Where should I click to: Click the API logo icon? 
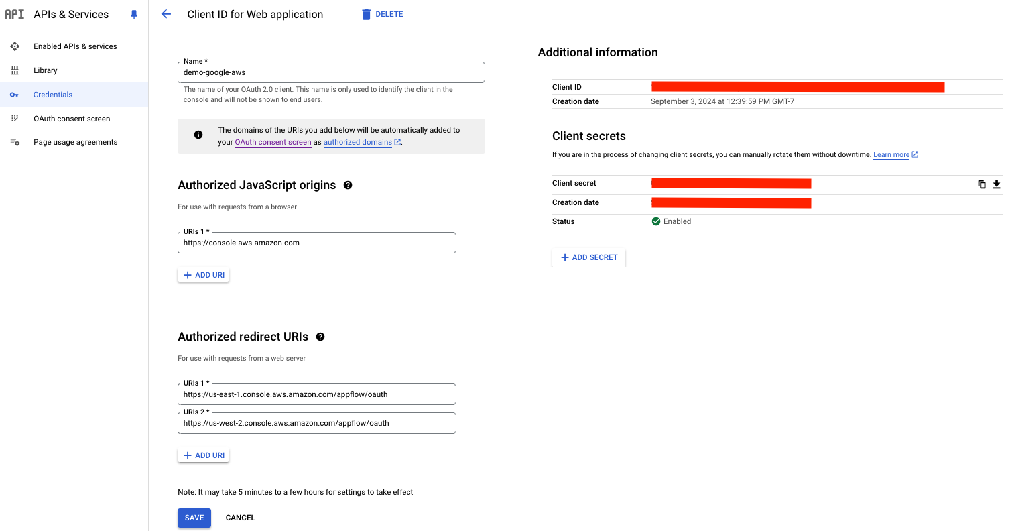pos(14,14)
